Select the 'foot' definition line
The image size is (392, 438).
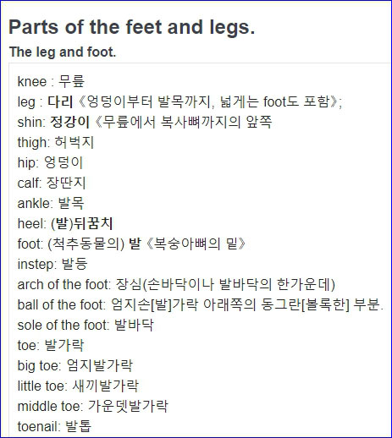[131, 244]
